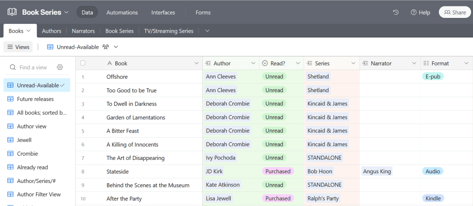Open the Format column dropdown arrow
The height and width of the screenshot is (206, 473).
click(x=466, y=63)
